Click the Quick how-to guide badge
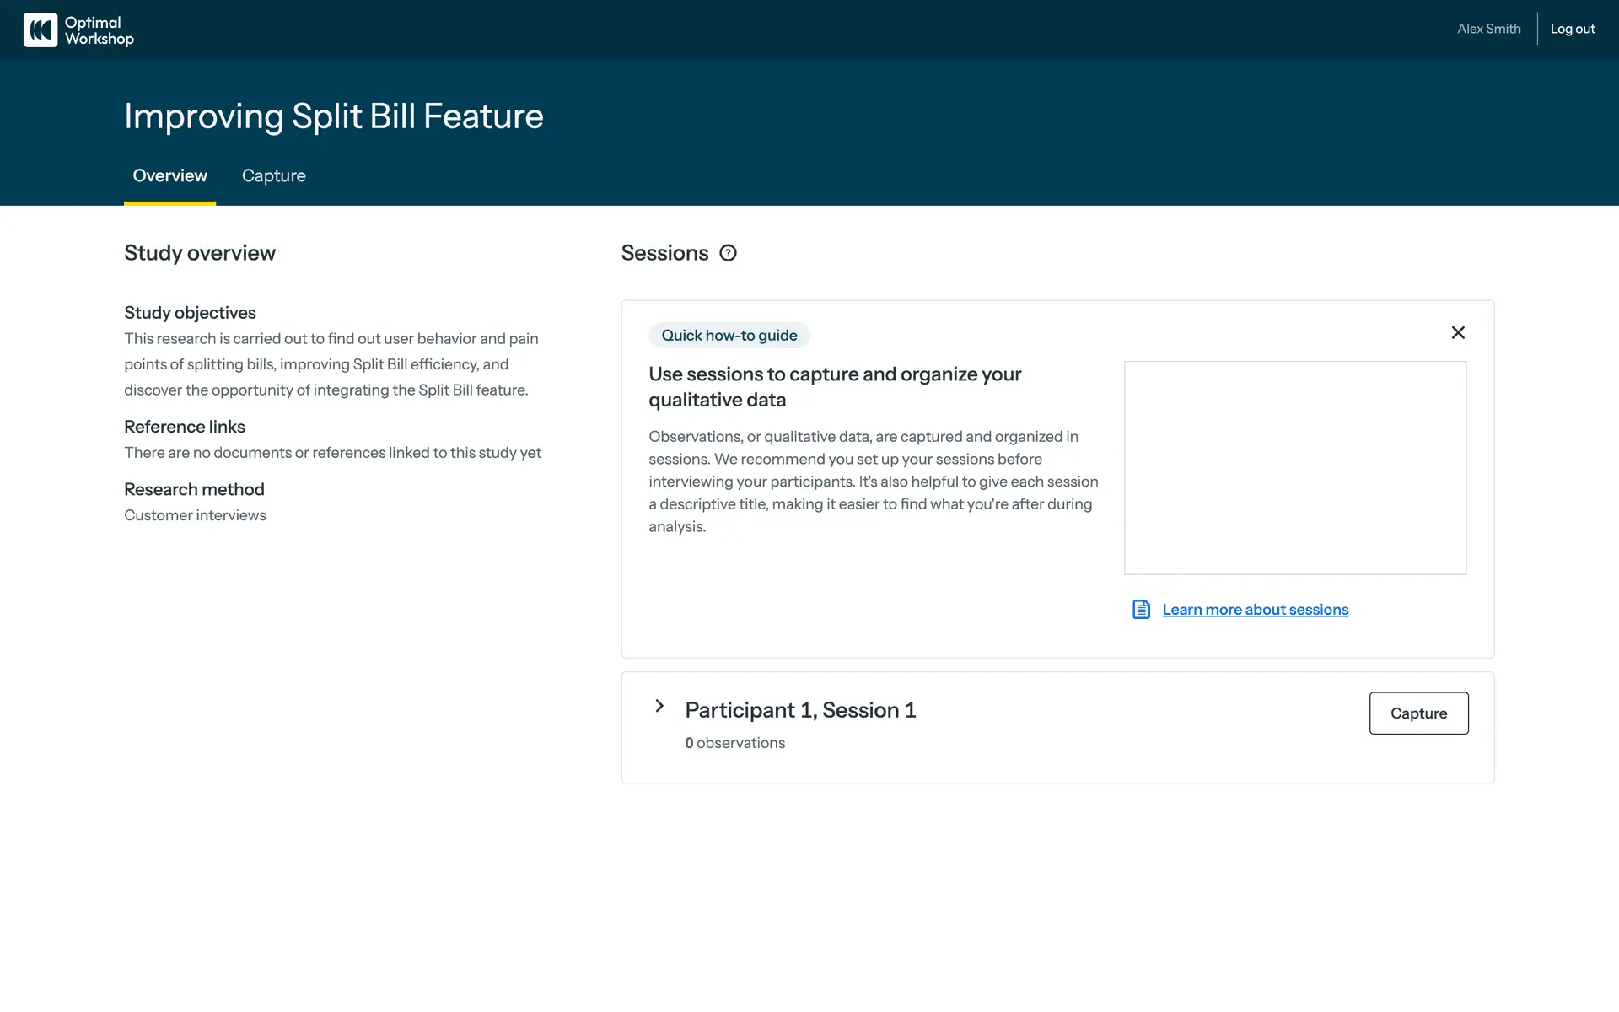The width and height of the screenshot is (1619, 1012). pos(729,336)
